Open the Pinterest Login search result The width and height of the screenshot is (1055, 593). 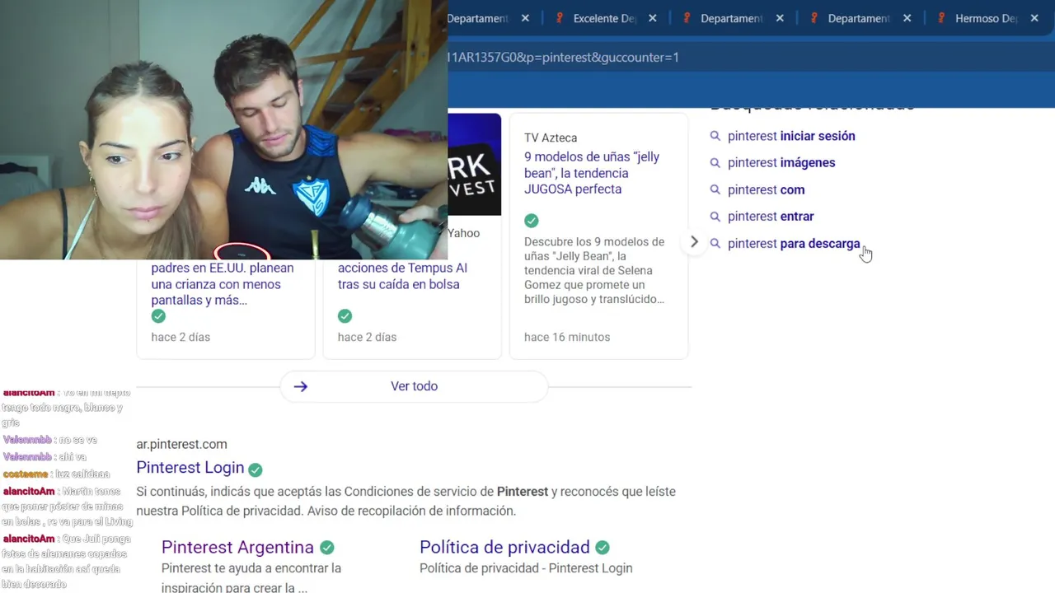tap(190, 468)
